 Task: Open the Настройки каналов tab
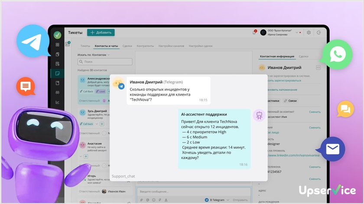coord(171,46)
